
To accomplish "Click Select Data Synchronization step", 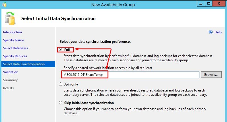I will coord(24,64).
